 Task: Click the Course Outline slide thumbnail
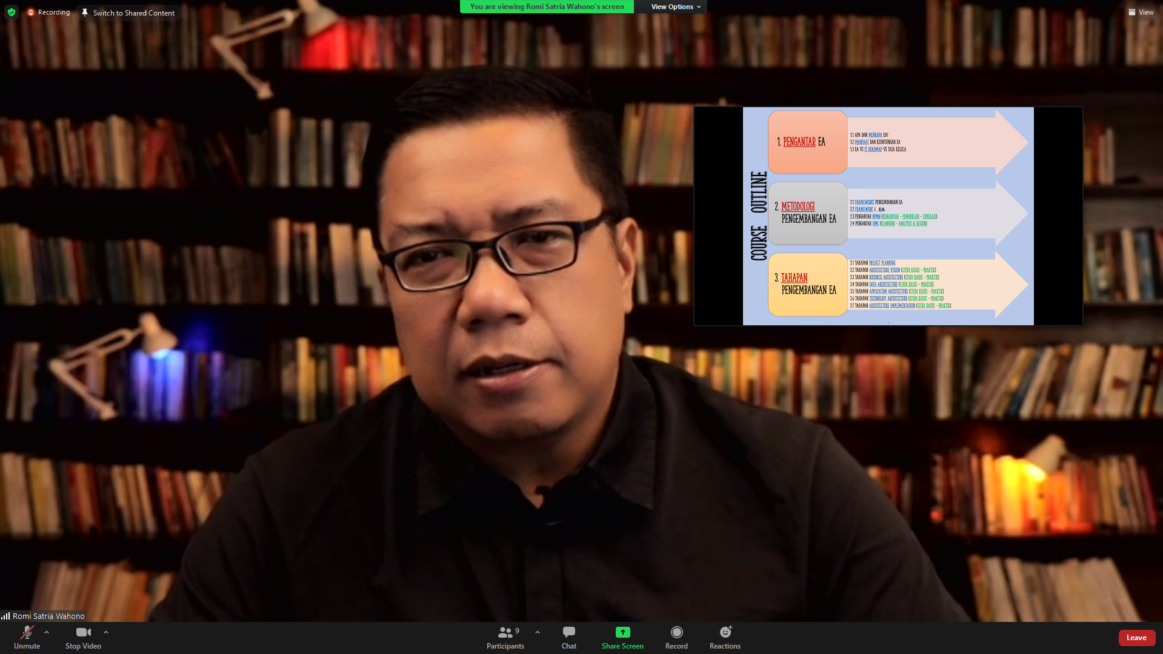[x=888, y=216]
